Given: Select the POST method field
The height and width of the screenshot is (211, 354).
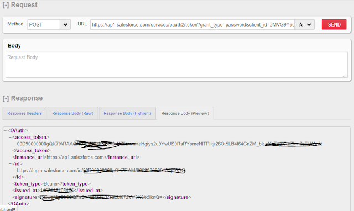Looking at the screenshot, I should [44, 24].
